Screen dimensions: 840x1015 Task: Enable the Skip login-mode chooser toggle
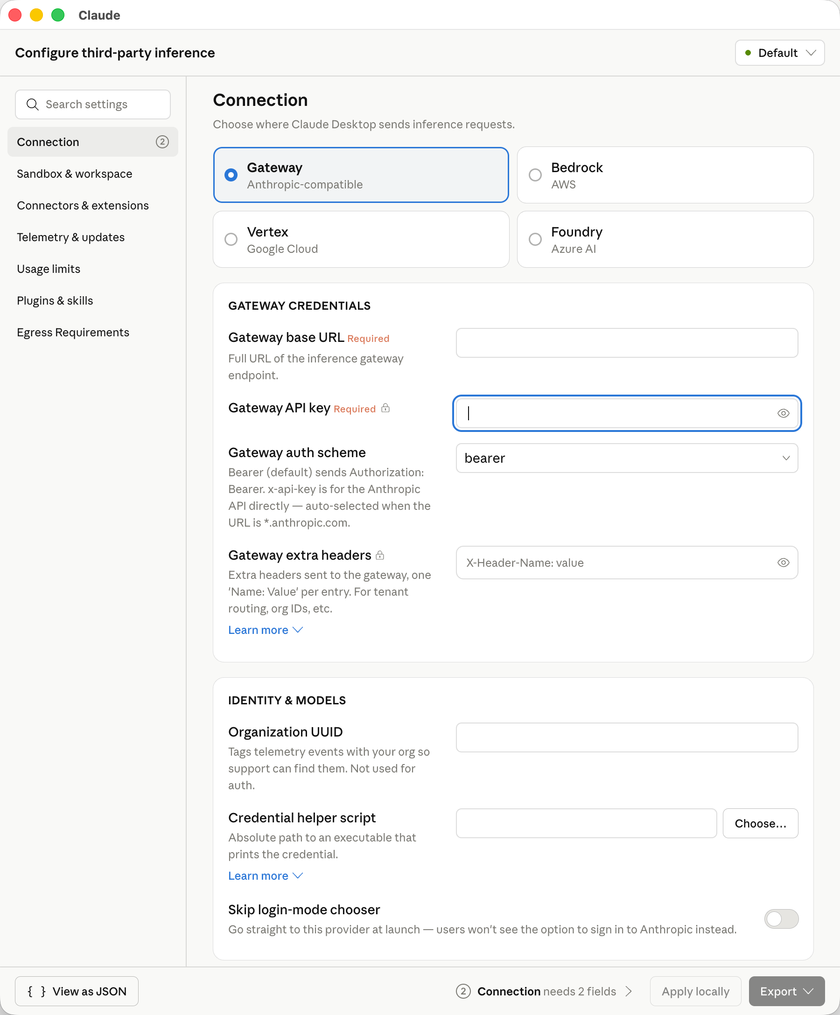point(781,919)
